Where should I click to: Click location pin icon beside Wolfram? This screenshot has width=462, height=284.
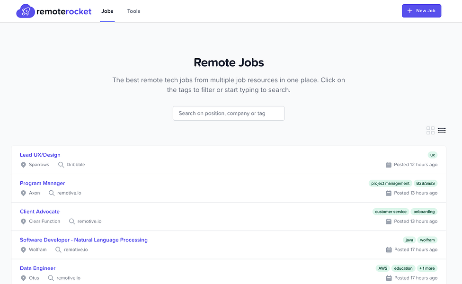click(x=23, y=249)
